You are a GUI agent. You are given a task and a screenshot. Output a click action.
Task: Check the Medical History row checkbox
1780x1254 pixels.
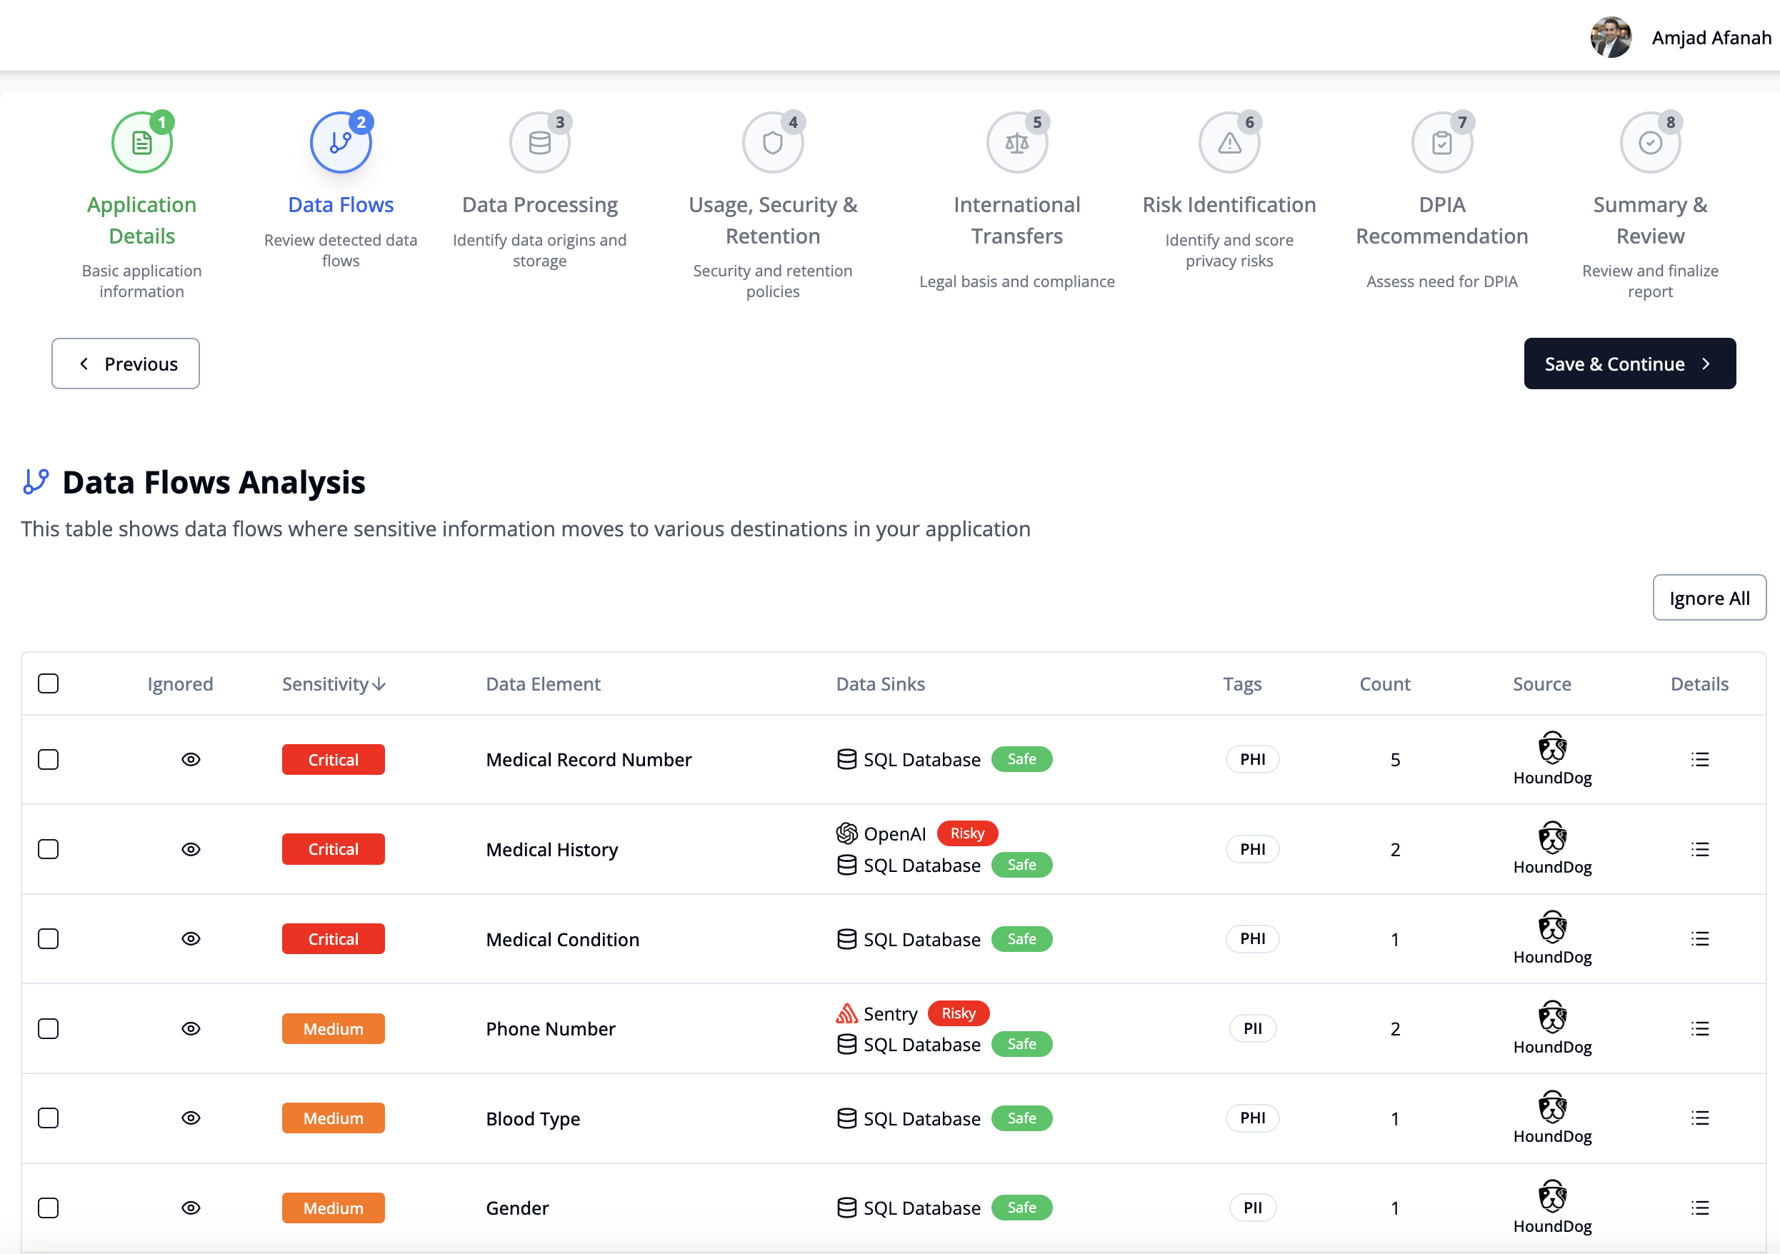click(48, 849)
